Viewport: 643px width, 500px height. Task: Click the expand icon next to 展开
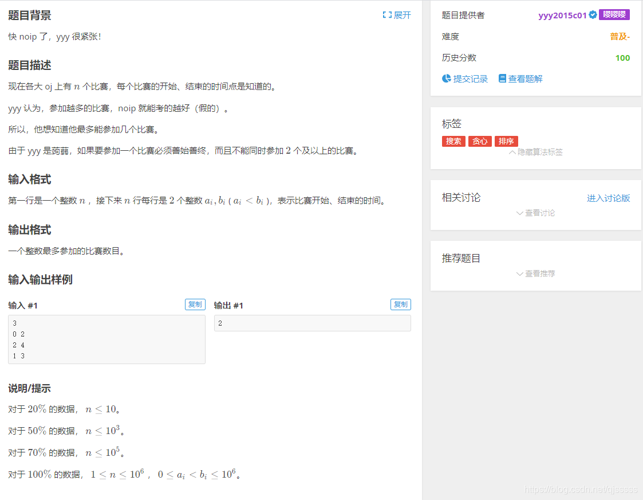387,15
